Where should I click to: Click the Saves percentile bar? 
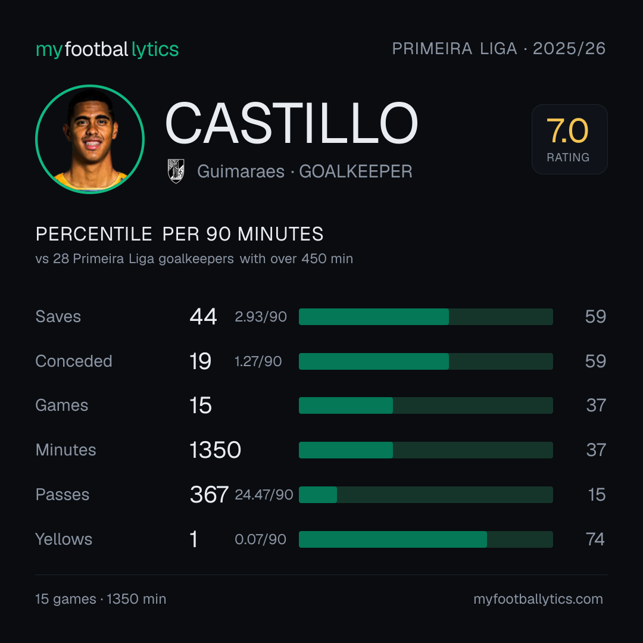426,317
